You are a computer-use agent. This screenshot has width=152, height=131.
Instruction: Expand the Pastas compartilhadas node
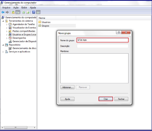tap(7, 31)
